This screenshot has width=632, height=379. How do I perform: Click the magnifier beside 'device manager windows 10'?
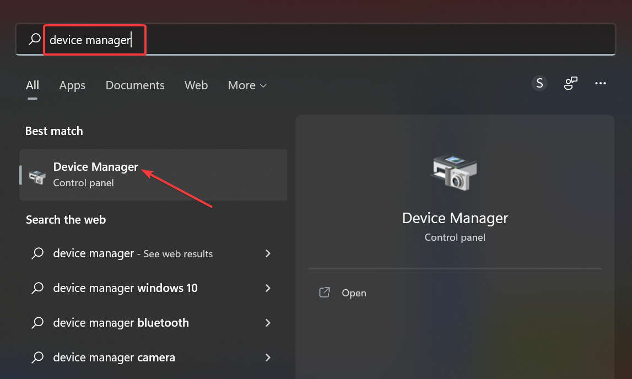click(37, 288)
